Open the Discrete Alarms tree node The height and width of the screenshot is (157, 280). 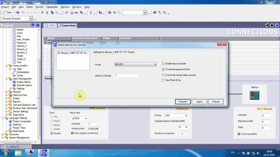tap(24, 85)
